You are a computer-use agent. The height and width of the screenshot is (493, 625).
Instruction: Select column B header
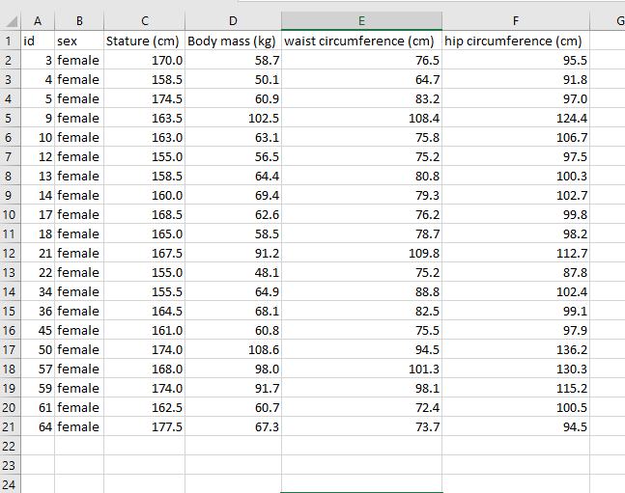pos(79,20)
